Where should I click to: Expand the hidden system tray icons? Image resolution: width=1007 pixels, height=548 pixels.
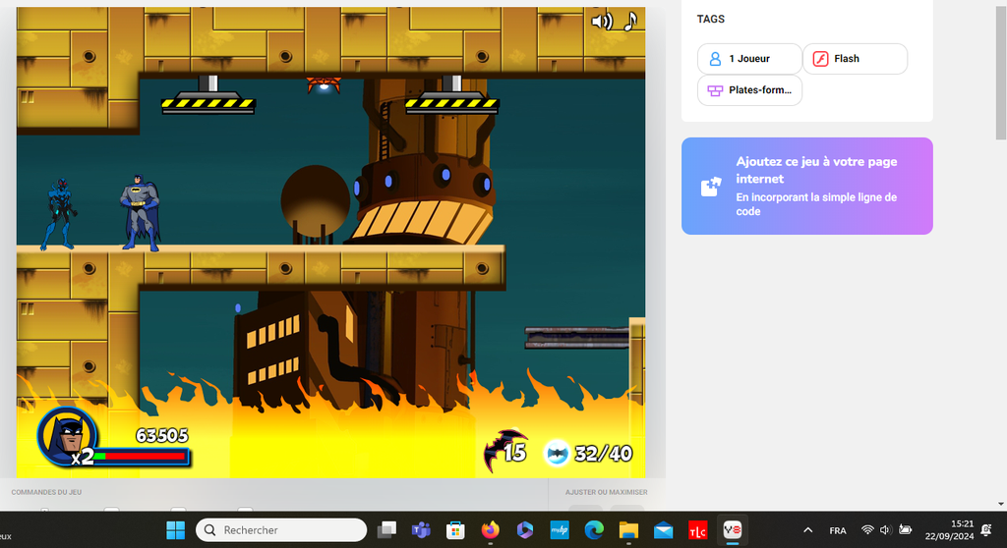tap(808, 530)
